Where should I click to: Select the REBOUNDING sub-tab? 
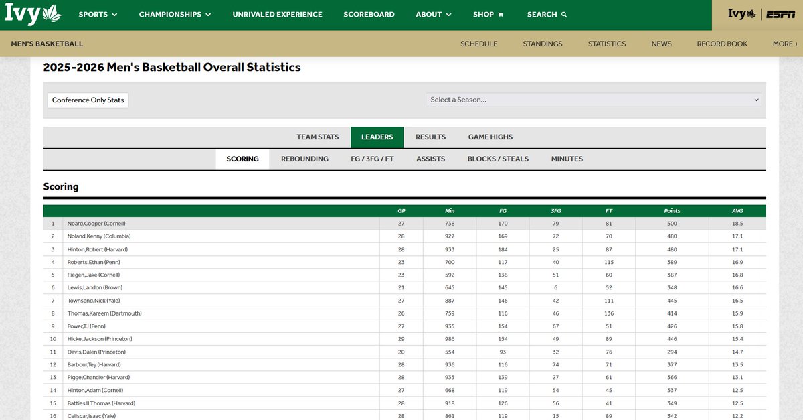(x=304, y=159)
